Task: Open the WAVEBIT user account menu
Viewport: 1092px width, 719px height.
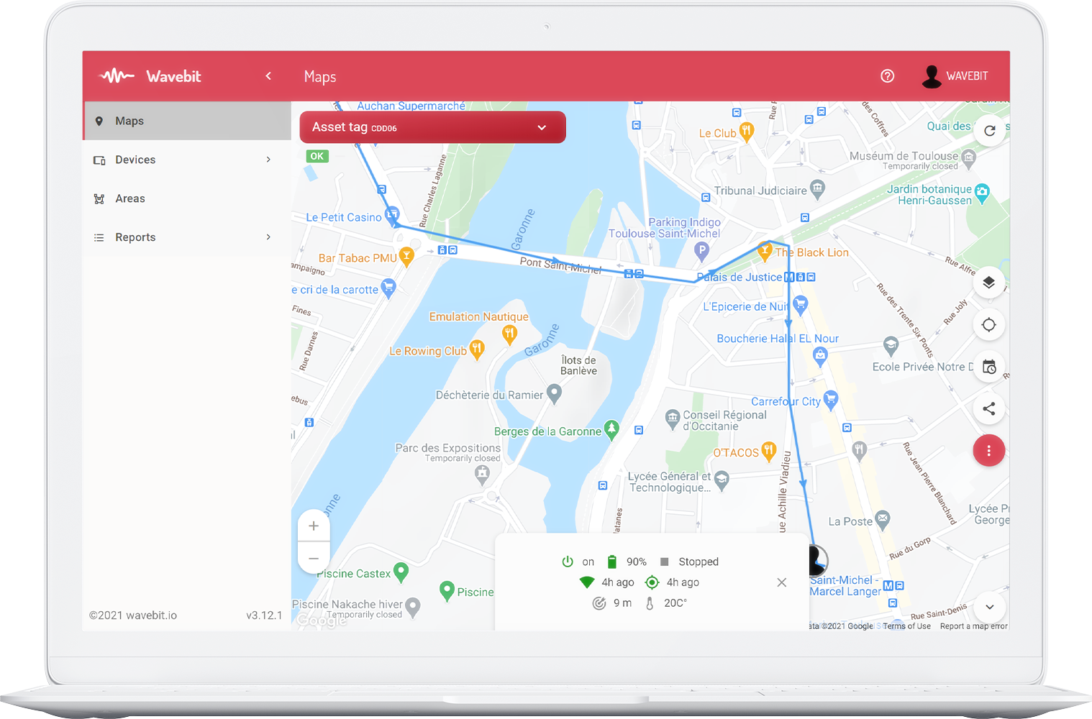Action: [955, 76]
